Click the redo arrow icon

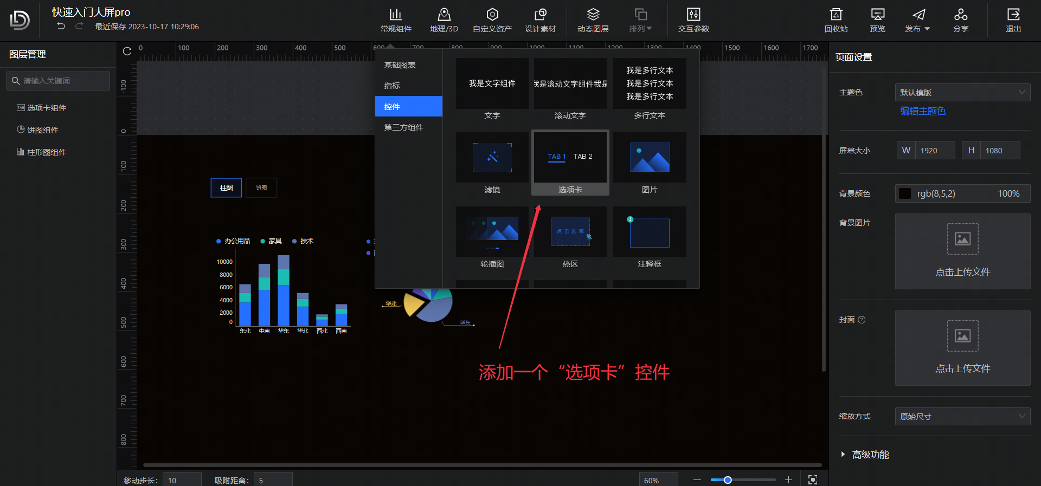79,26
